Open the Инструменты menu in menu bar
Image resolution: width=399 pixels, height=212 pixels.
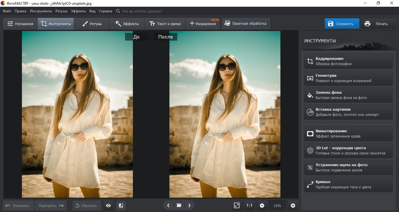[41, 11]
